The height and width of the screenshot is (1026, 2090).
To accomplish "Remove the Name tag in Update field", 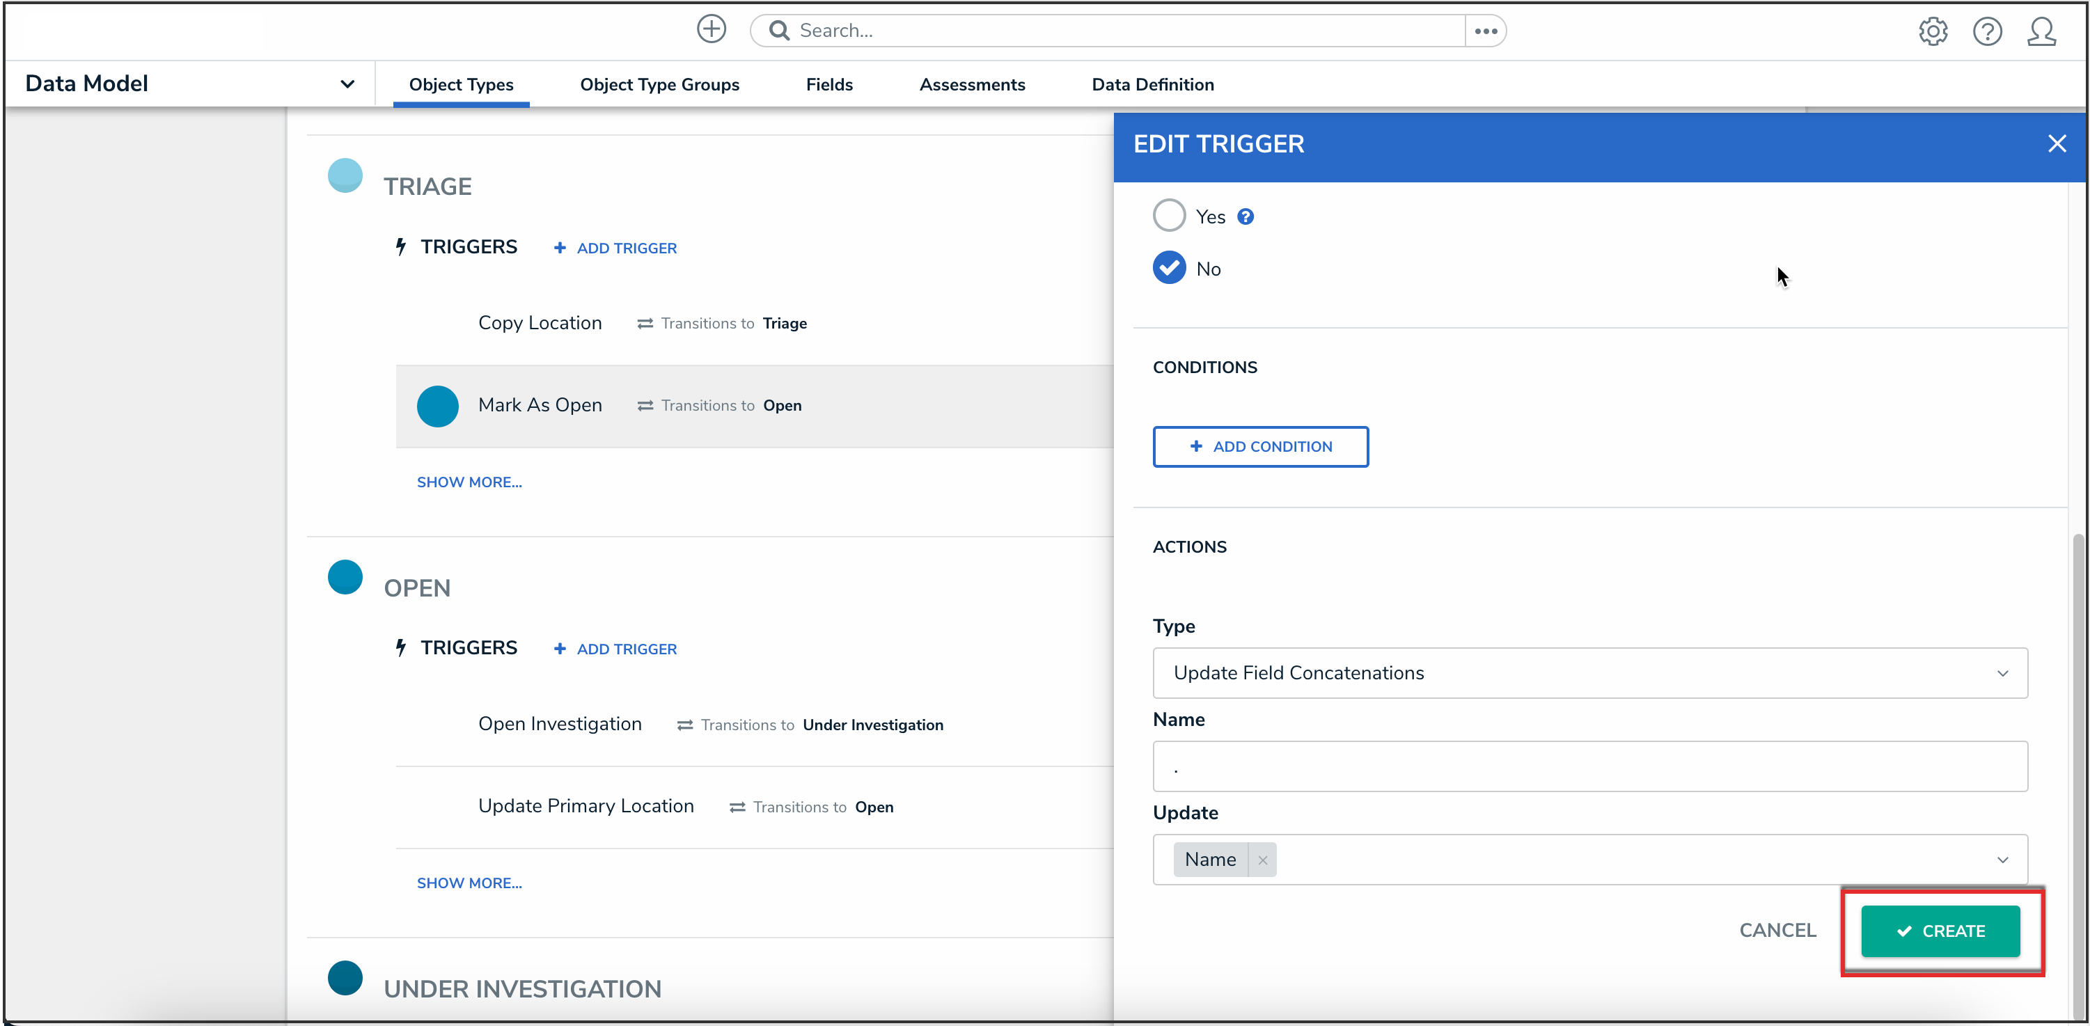I will pyautogui.click(x=1262, y=860).
